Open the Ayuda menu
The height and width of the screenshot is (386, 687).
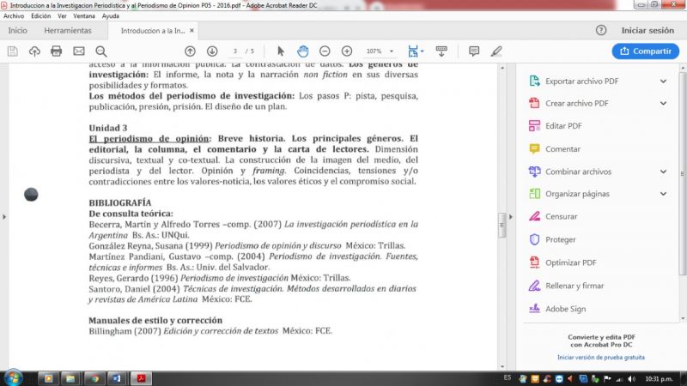(x=111, y=15)
